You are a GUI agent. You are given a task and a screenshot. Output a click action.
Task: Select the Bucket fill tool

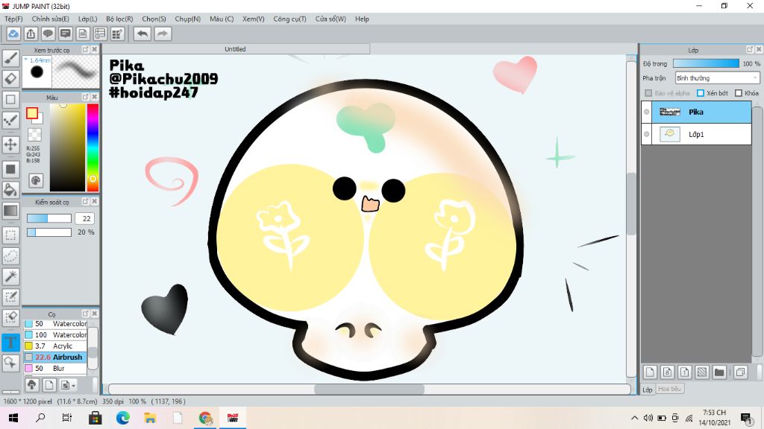tap(10, 190)
